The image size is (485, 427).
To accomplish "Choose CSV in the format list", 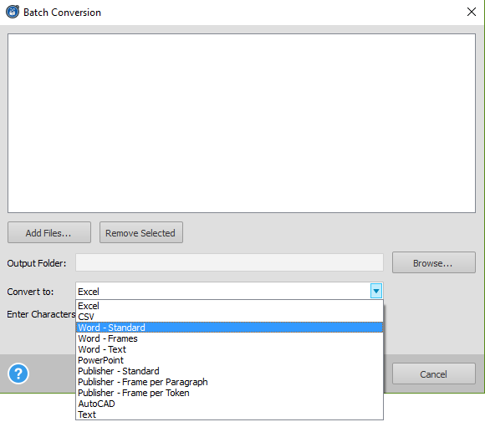I will (x=229, y=317).
